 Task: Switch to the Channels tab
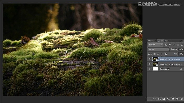click(x=152, y=41)
